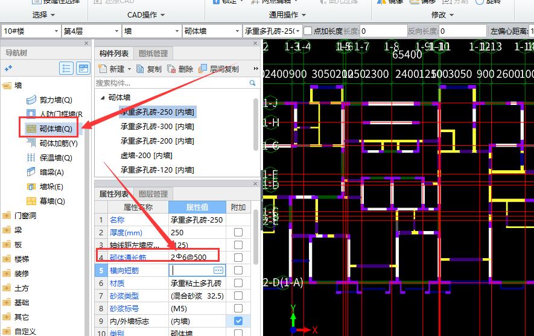534x336 pixels.
Task: Uncheck 附加 checkbox for 内/外墙标志 row
Action: pyautogui.click(x=238, y=321)
